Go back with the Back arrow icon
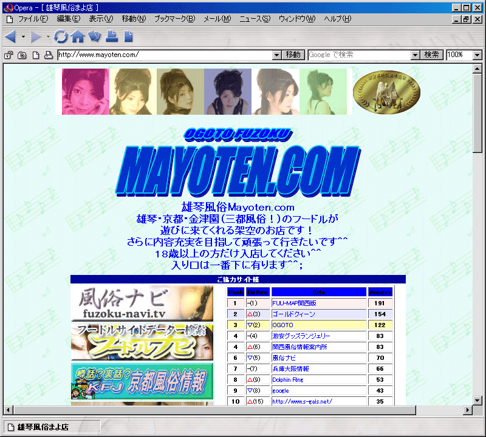Viewport: 486px width, 437px height. click(10, 37)
